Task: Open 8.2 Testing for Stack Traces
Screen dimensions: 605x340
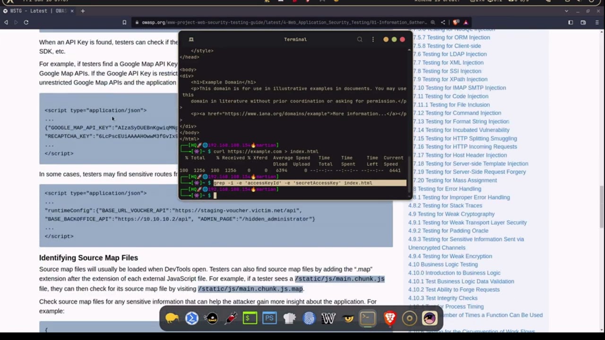Action: 445,205
